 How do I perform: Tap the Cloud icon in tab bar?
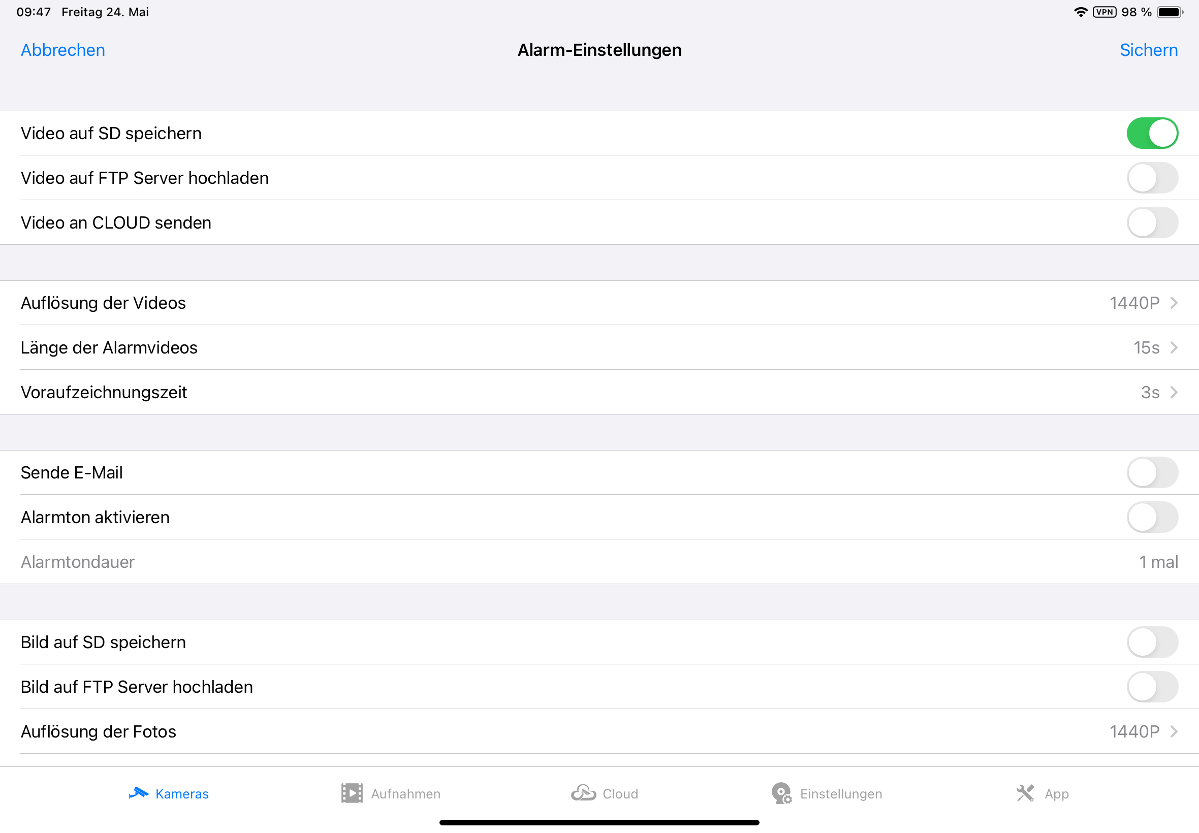coord(583,793)
